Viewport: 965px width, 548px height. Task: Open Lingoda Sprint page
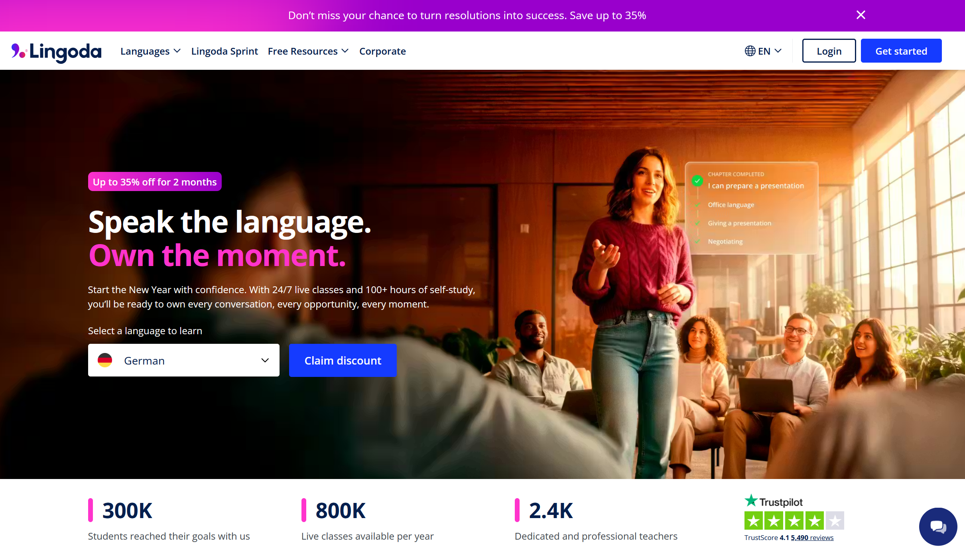[225, 51]
